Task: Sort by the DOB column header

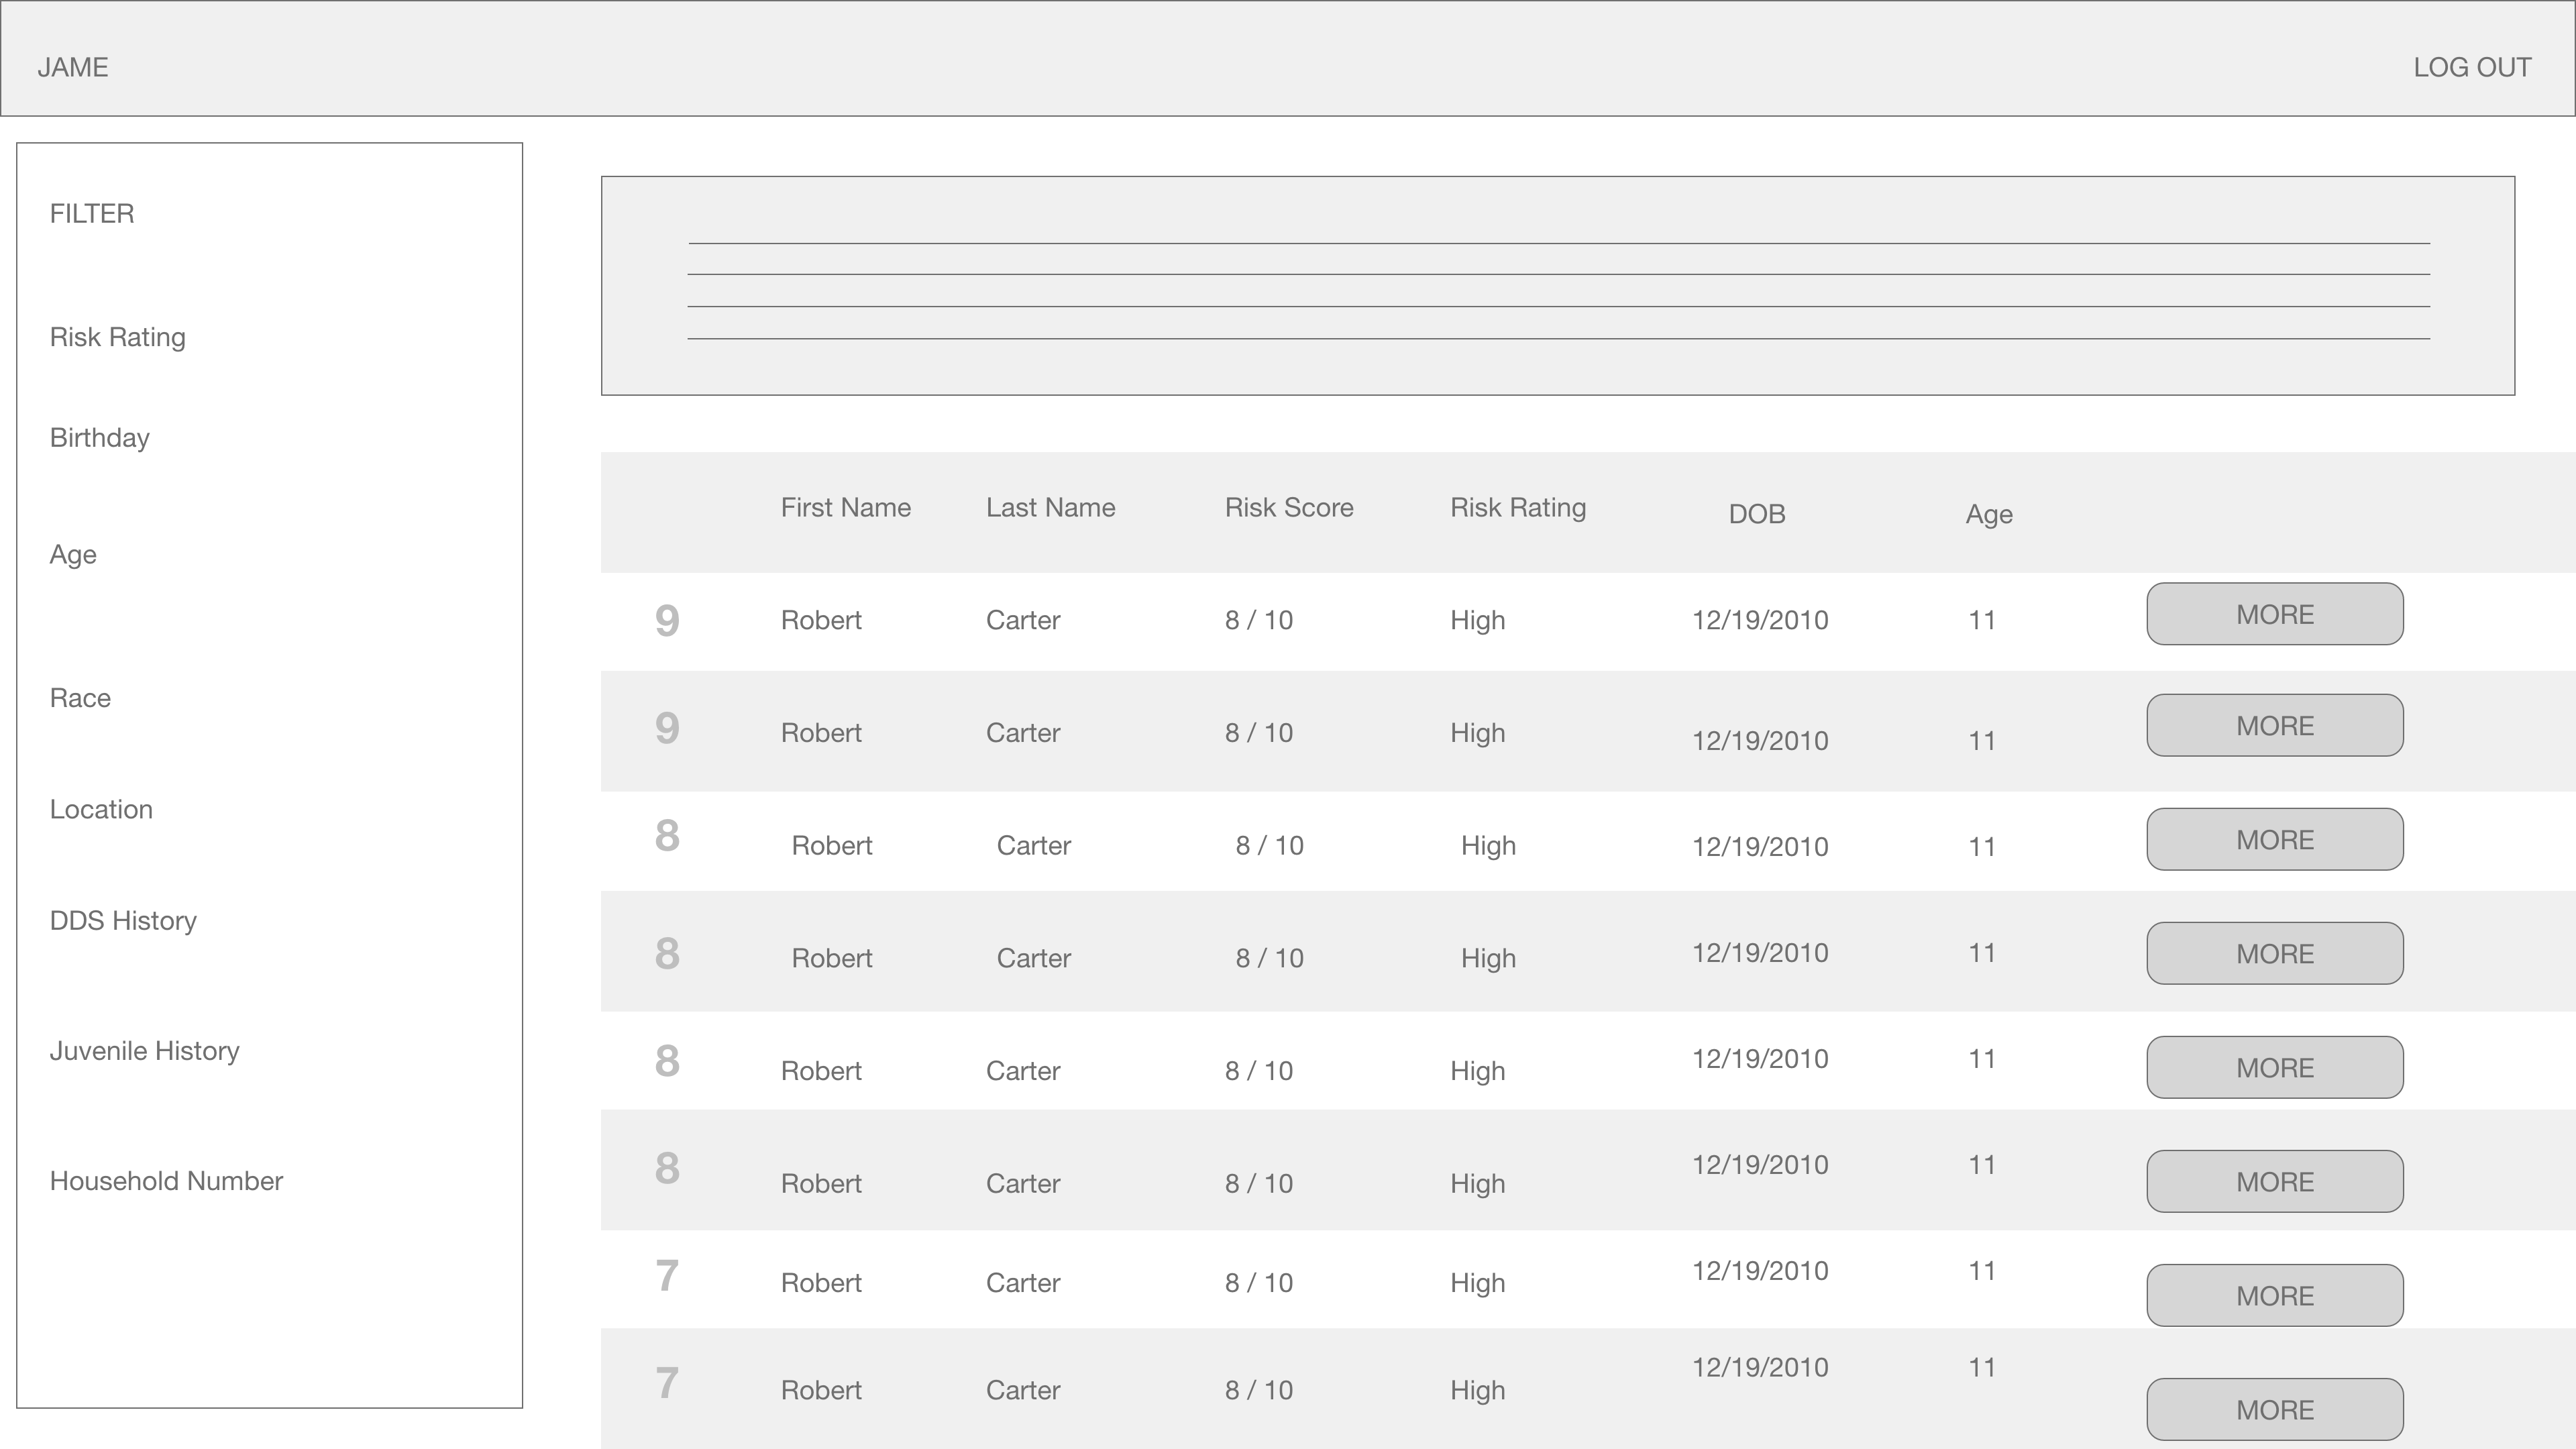Action: coord(1757,514)
